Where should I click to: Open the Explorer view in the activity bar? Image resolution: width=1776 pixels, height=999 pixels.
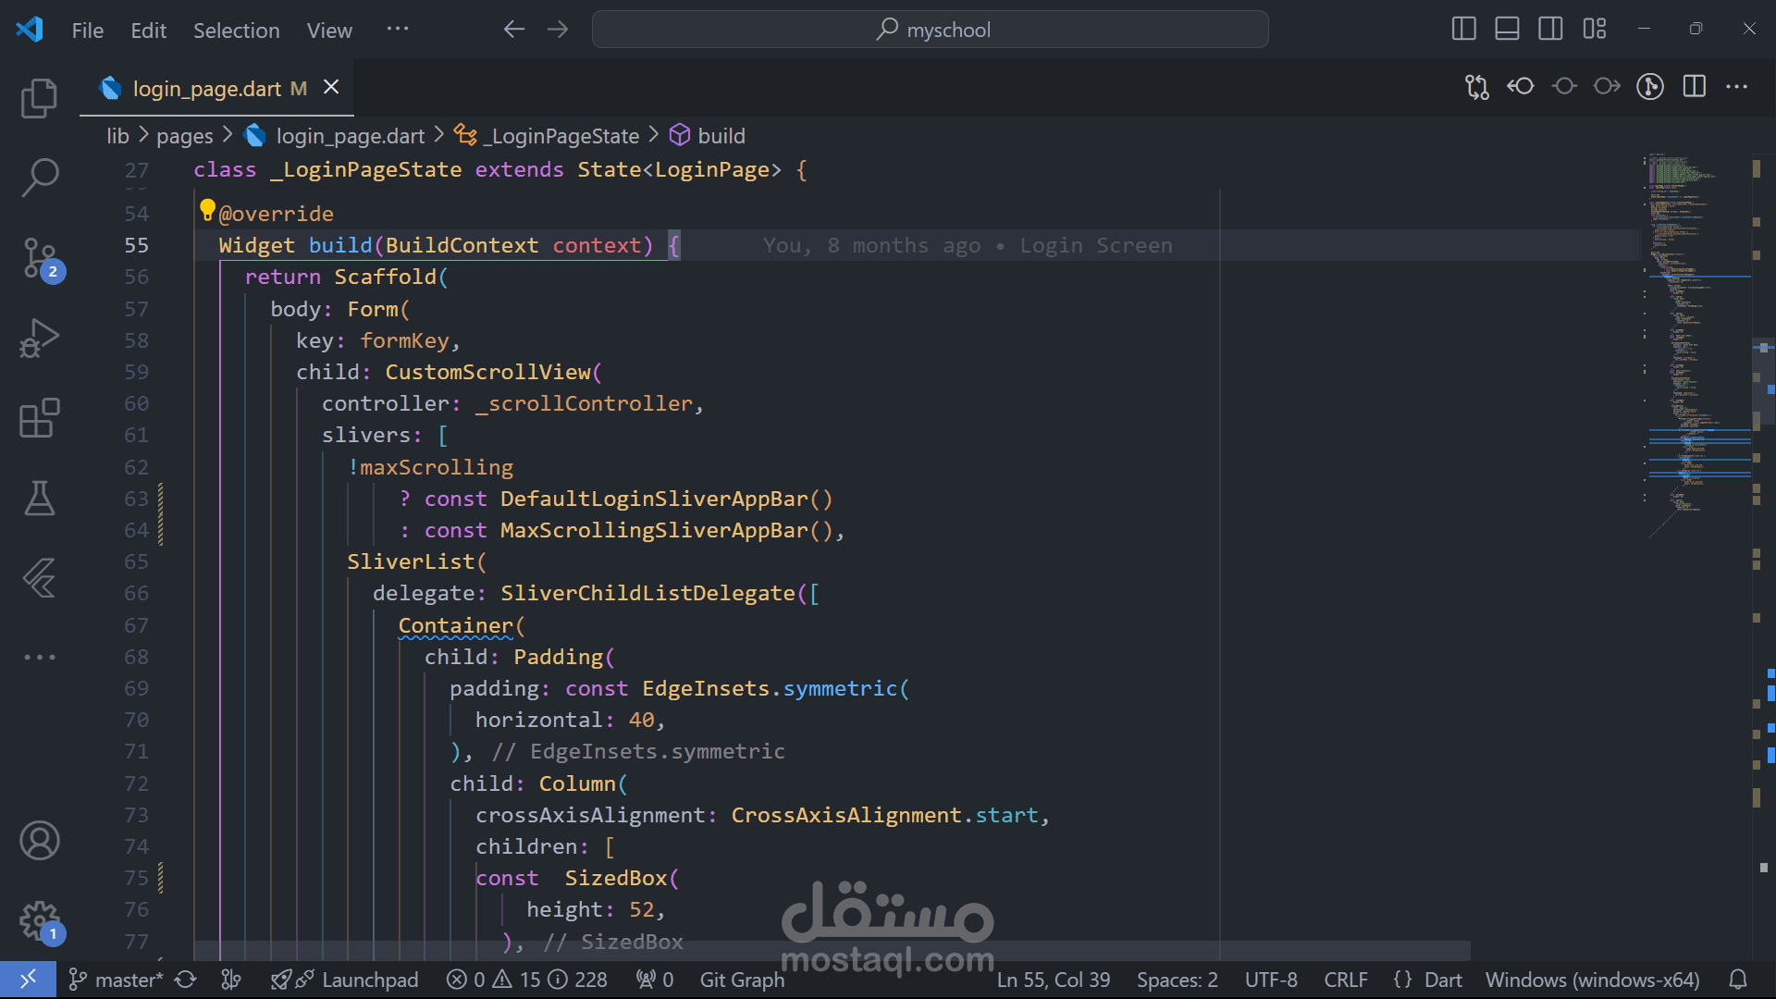pyautogui.click(x=39, y=98)
